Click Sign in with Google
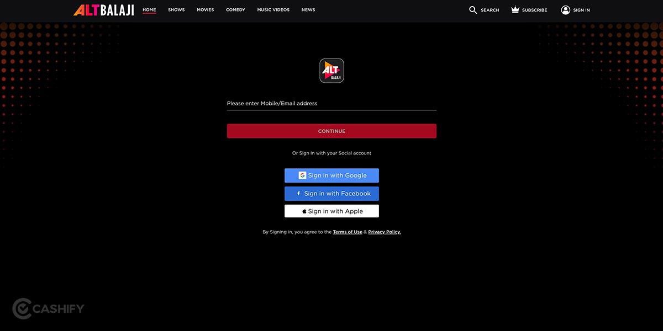This screenshot has height=331, width=663. coord(331,175)
